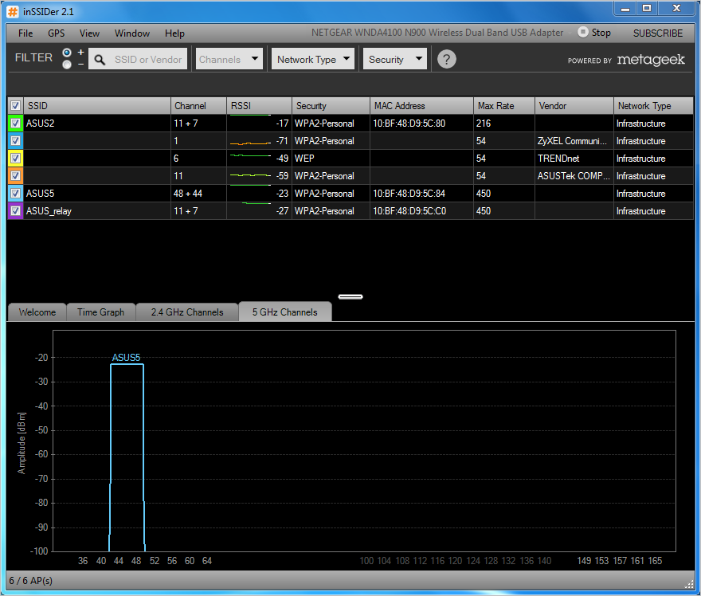
Task: Sort by the Network Type column header
Action: 654,105
